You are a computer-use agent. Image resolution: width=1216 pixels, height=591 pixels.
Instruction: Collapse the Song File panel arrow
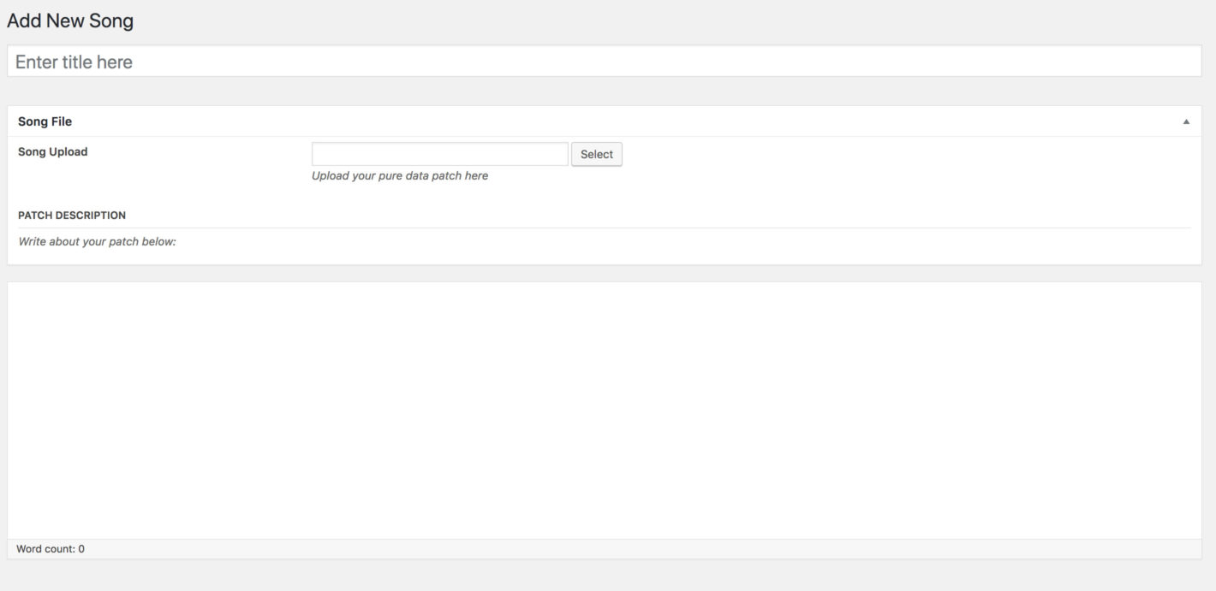point(1186,121)
